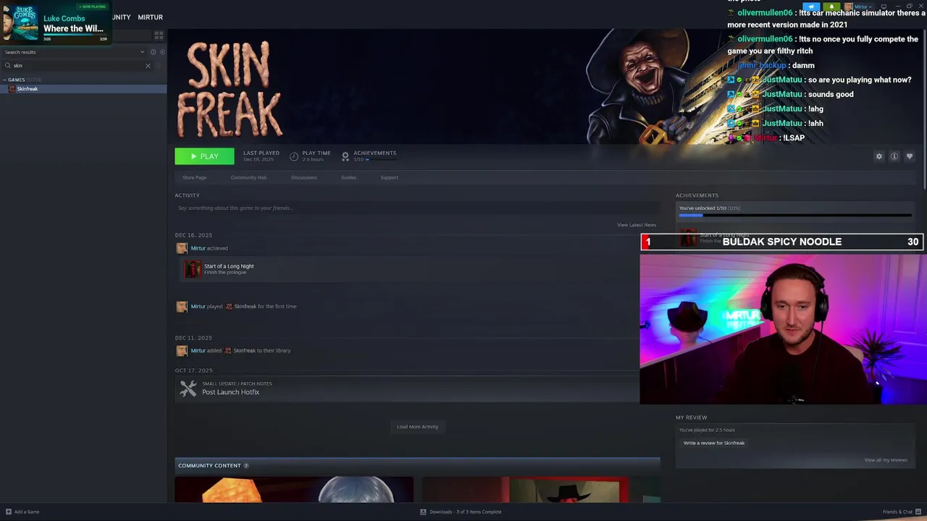The image size is (927, 521).
Task: Open the Store Page tab
Action: click(194, 177)
